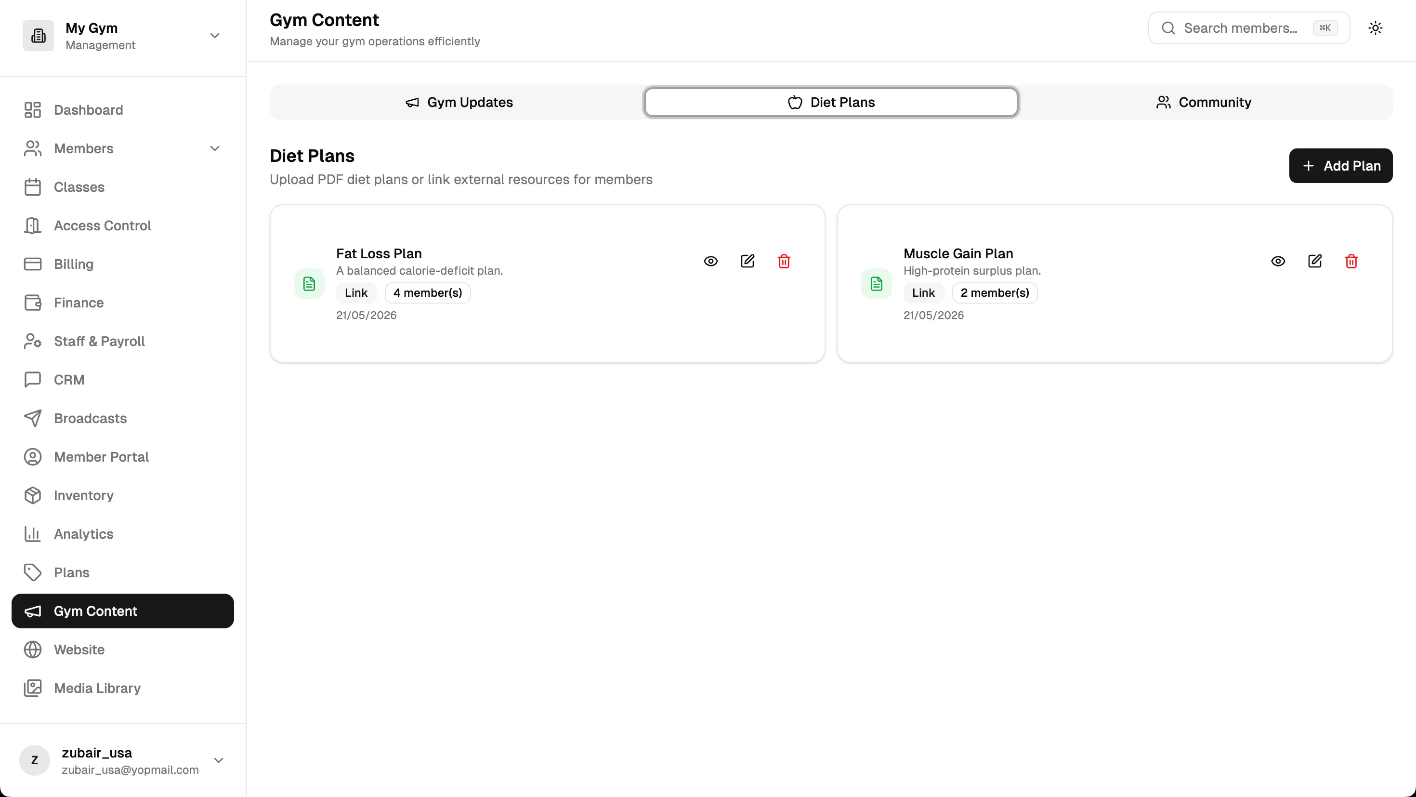Toggle the light/dark theme sun icon
1416x797 pixels.
(x=1376, y=28)
